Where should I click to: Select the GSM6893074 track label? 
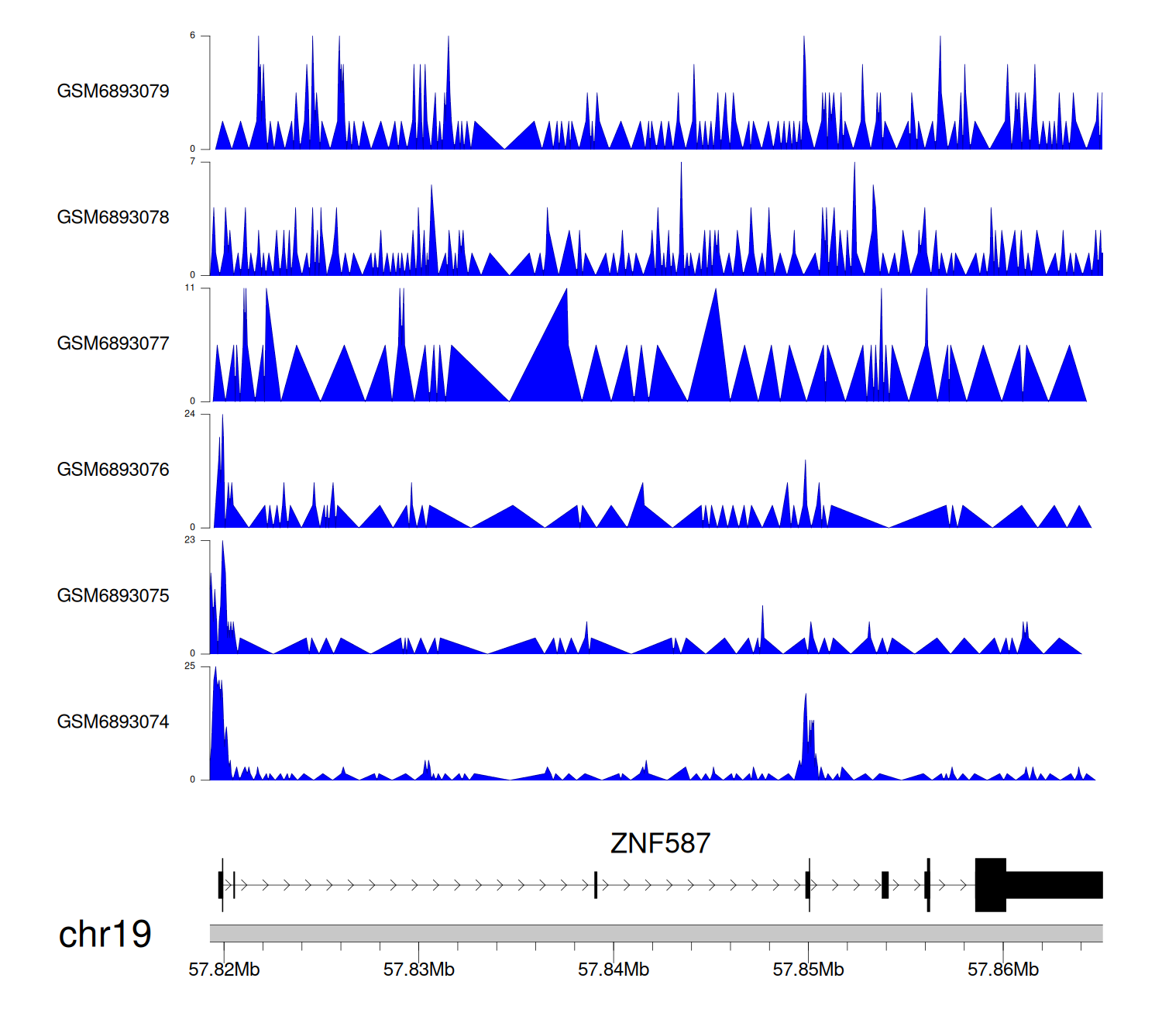tap(113, 722)
